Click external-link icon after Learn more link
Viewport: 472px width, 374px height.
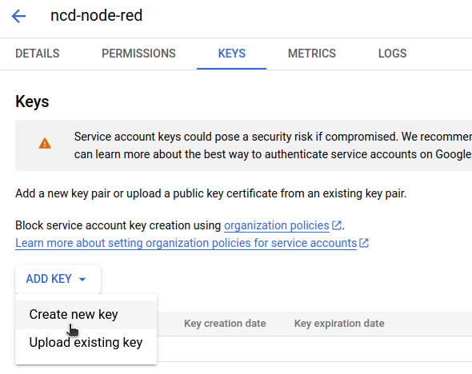point(364,243)
